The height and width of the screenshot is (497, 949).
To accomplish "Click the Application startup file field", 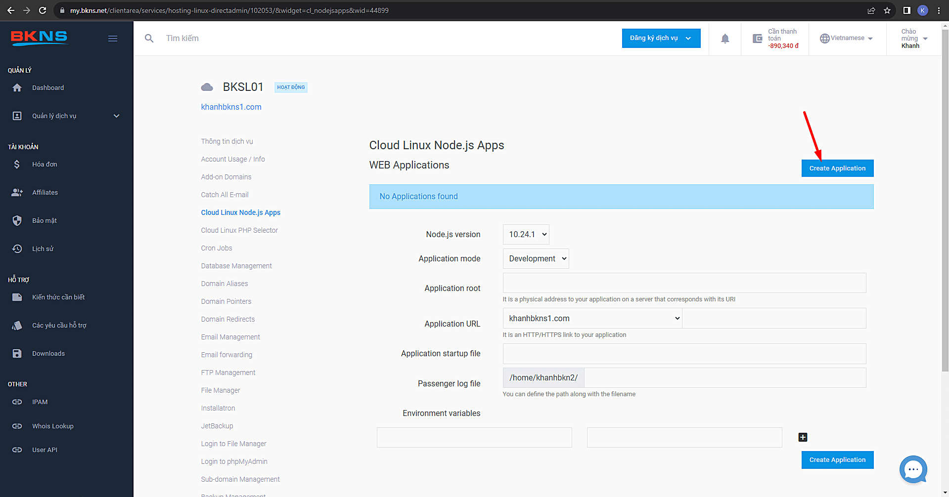I will [x=684, y=354].
